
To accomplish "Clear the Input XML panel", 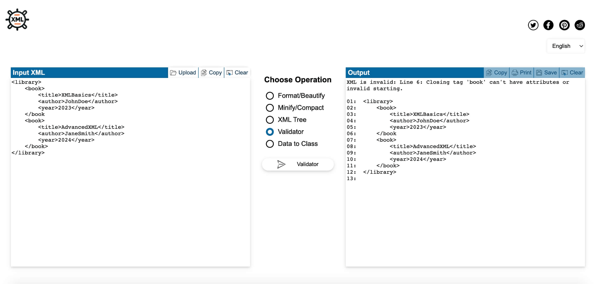I will point(237,73).
